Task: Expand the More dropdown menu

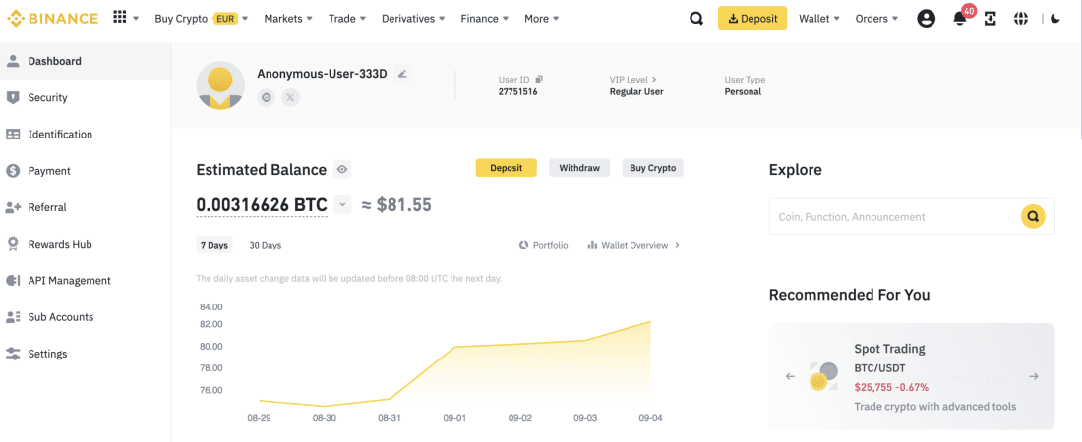Action: click(542, 19)
